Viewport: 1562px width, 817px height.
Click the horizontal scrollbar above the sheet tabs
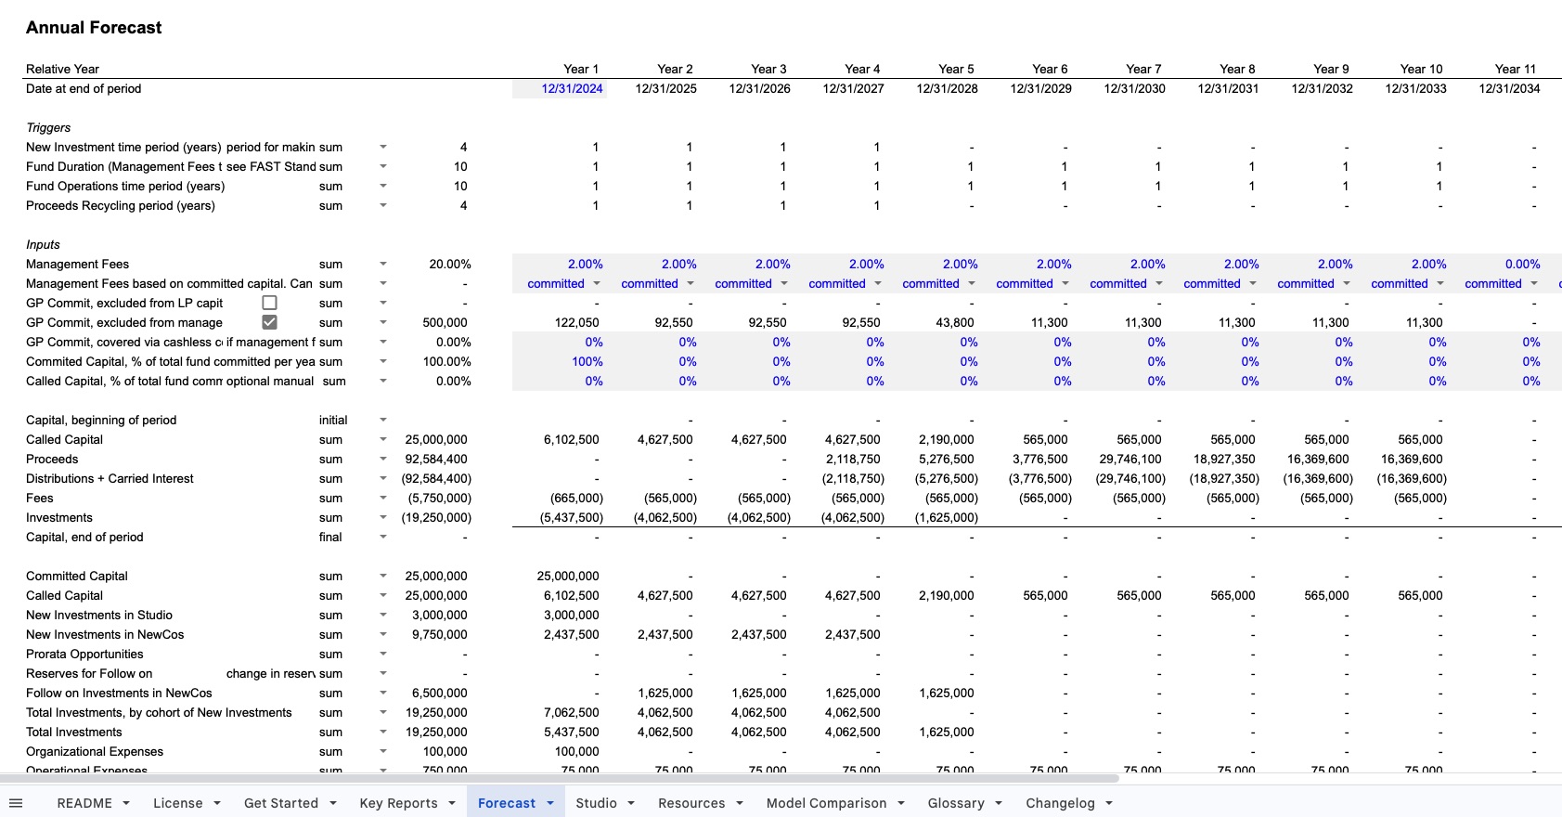point(560,778)
